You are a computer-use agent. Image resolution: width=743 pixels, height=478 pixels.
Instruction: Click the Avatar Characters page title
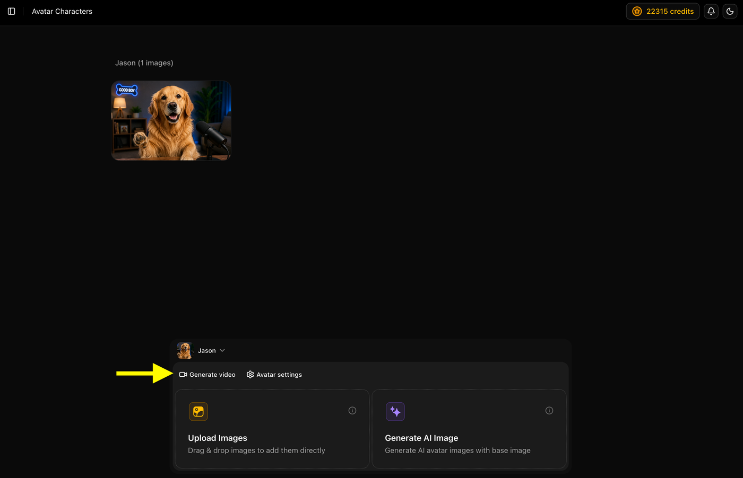tap(62, 11)
